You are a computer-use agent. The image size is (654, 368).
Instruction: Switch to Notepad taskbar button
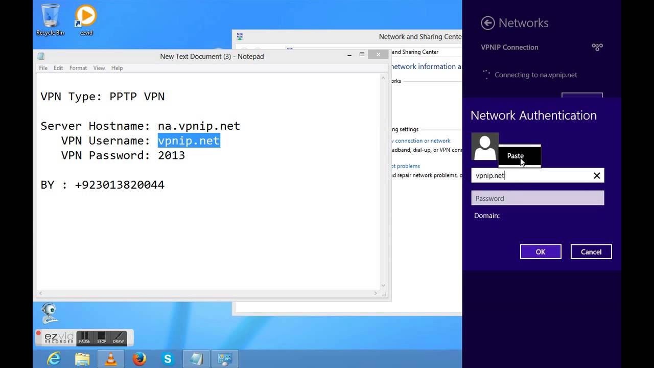click(196, 359)
